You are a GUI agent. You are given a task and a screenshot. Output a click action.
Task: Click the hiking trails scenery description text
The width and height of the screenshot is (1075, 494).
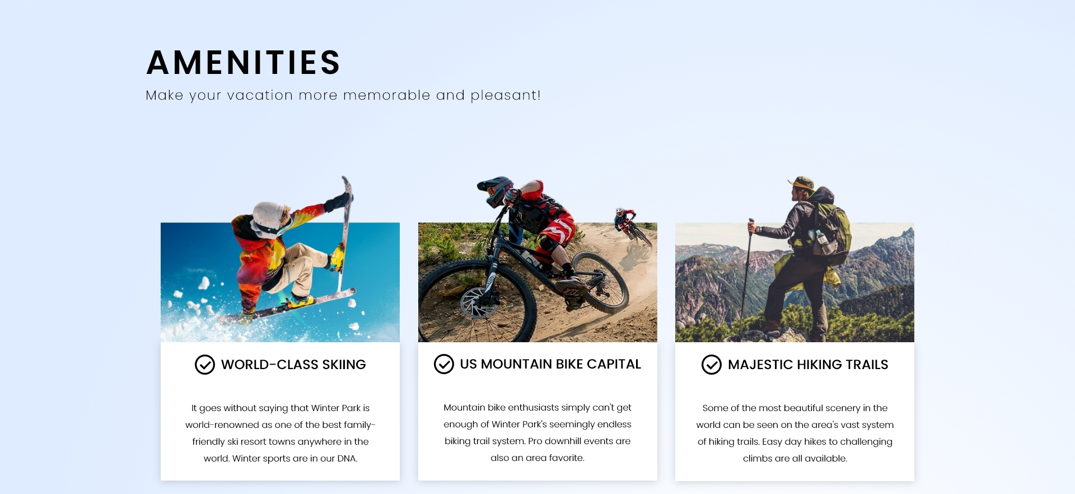795,433
